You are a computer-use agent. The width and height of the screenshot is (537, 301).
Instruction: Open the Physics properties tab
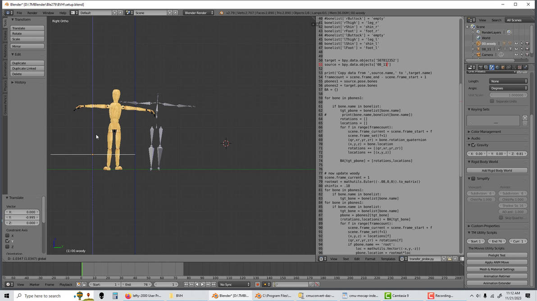[526, 67]
